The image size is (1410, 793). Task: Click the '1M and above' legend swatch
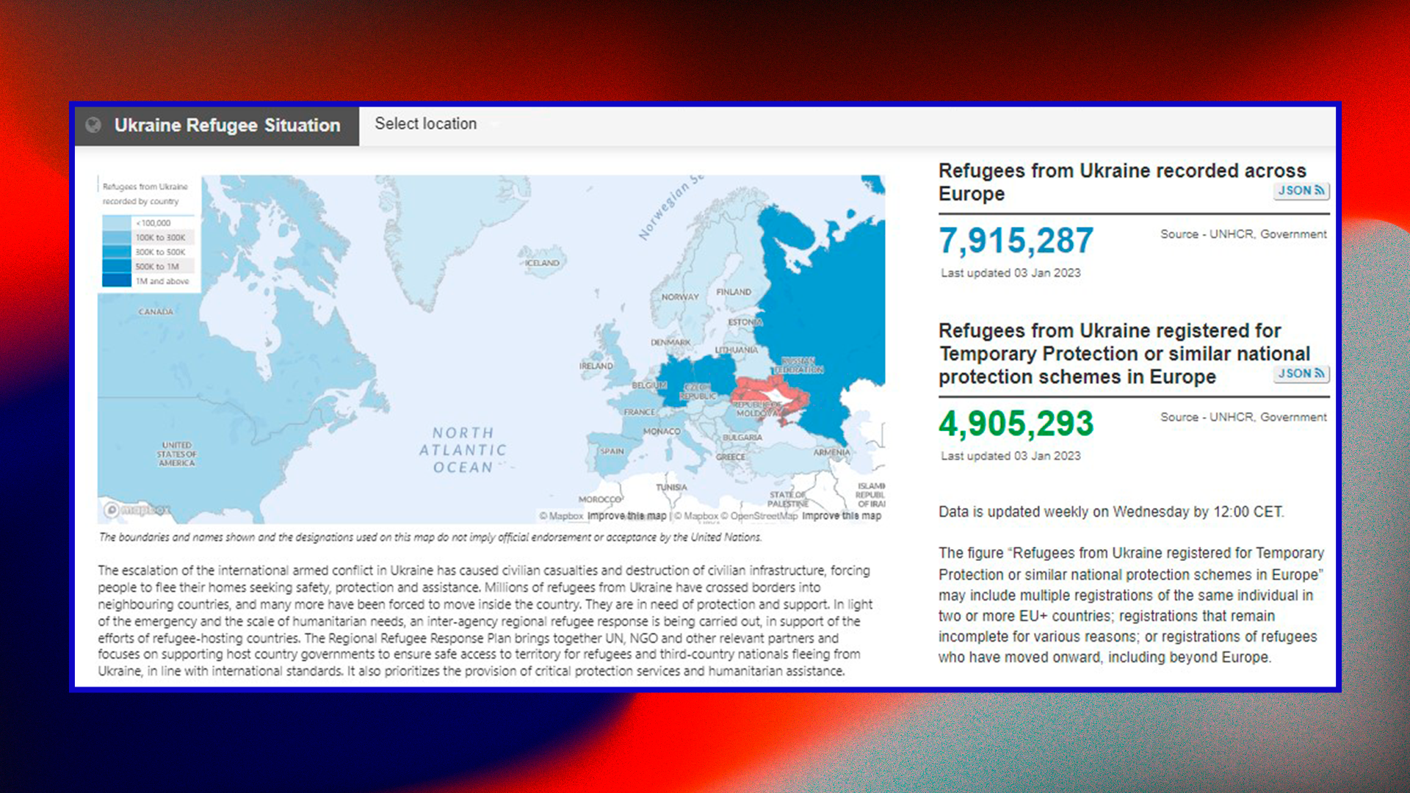tap(117, 280)
